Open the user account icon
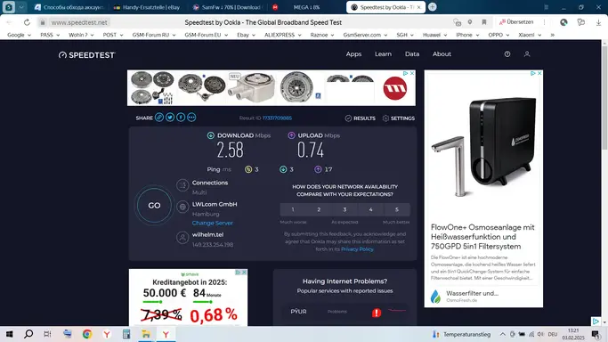Image resolution: width=608 pixels, height=342 pixels. point(527,54)
